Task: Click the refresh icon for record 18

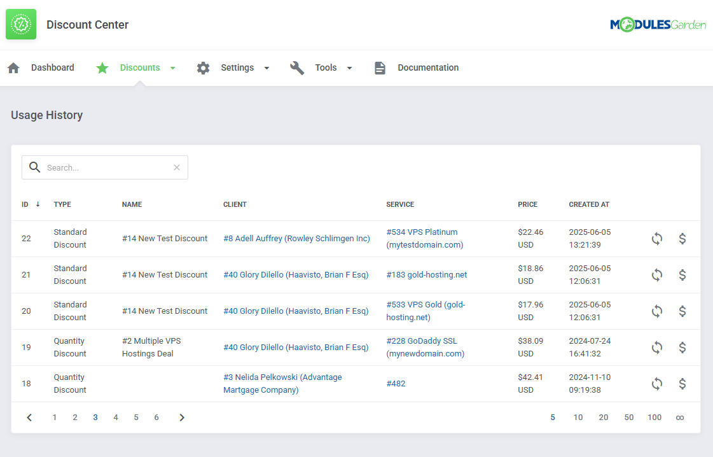Action: click(656, 384)
